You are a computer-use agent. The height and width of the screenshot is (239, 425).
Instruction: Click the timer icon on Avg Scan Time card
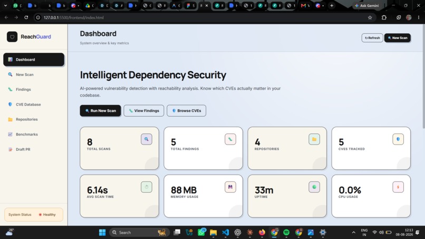click(147, 187)
